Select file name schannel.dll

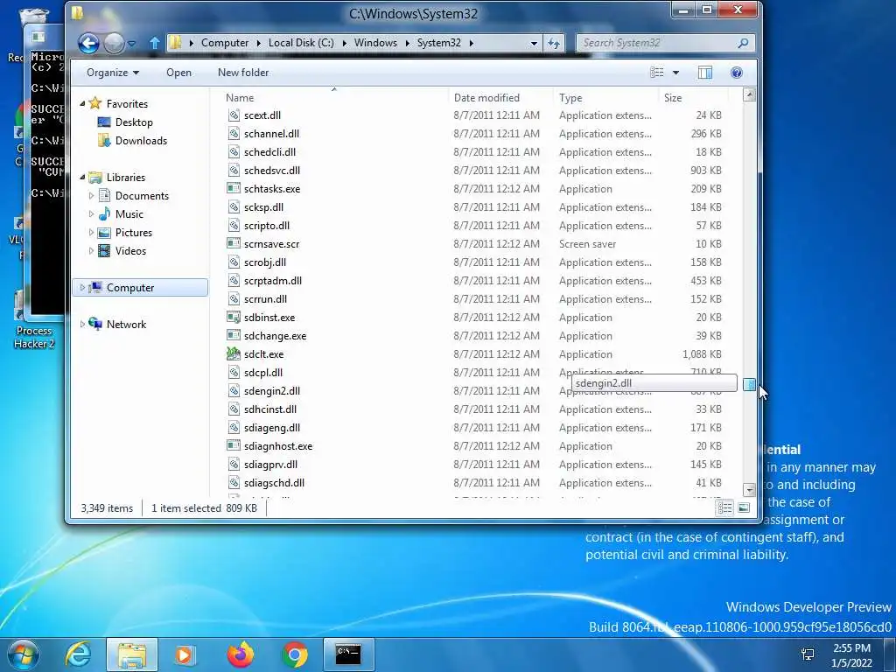271,134
